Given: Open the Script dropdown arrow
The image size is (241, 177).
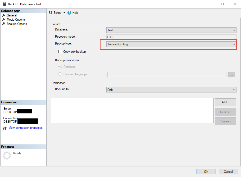Looking at the screenshot, I should coord(64,13).
